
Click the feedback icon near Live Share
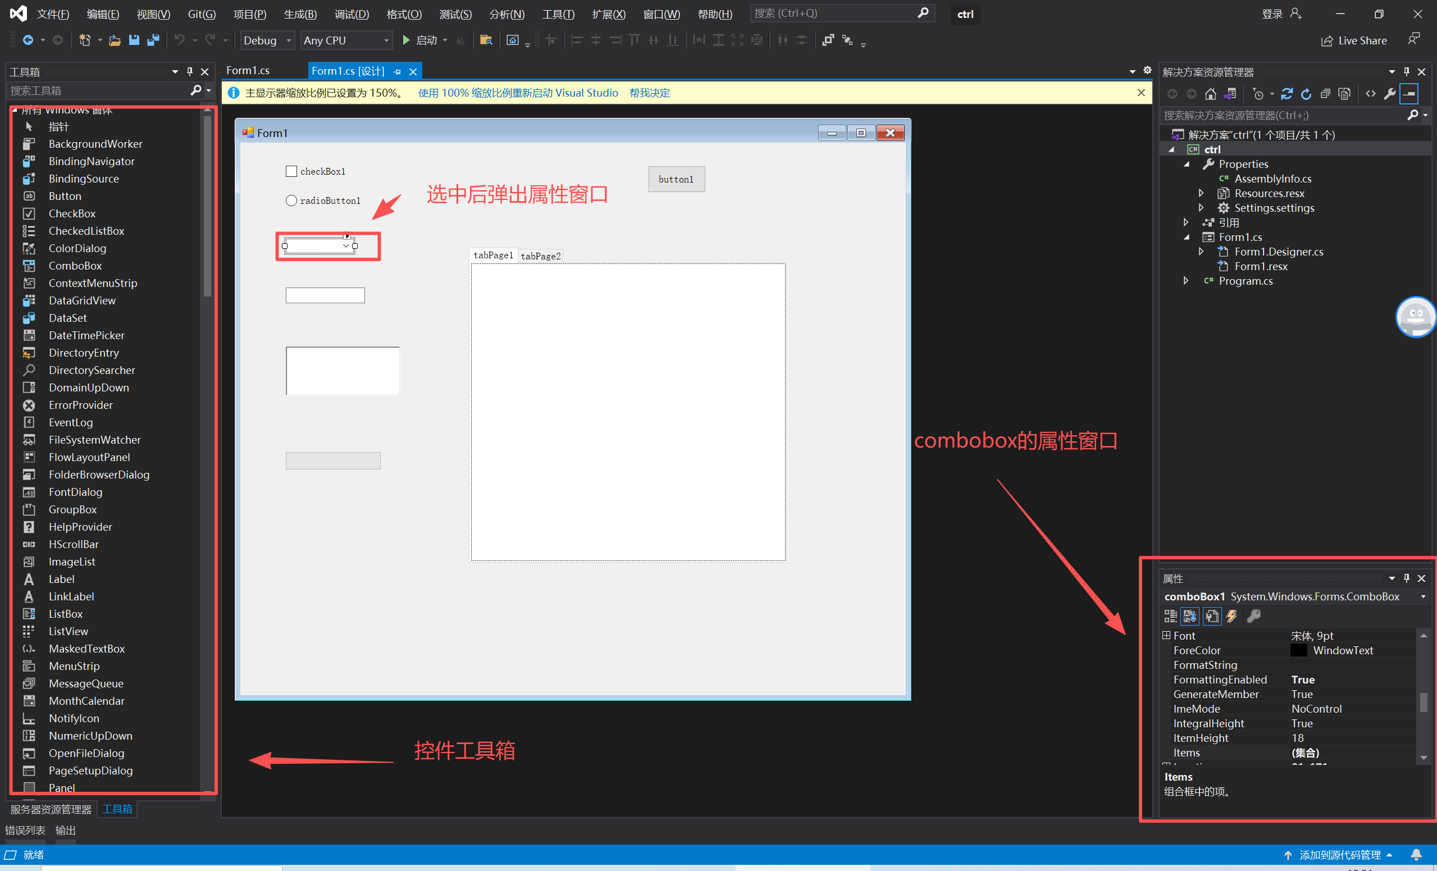pyautogui.click(x=1414, y=39)
